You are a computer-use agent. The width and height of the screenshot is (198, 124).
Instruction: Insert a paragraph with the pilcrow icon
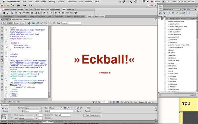pos(20,13)
